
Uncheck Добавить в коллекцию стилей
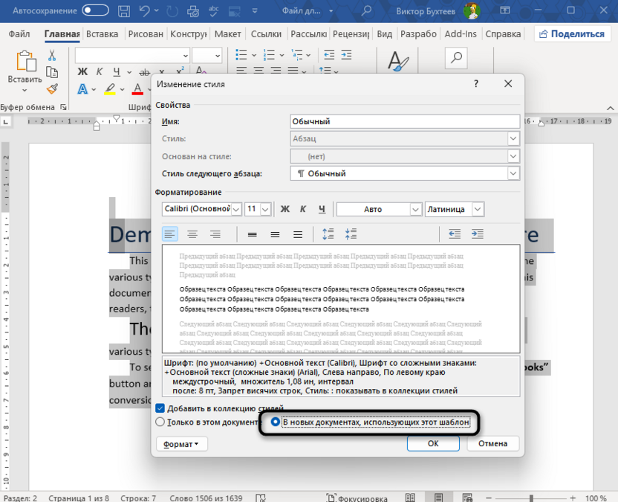click(x=162, y=408)
